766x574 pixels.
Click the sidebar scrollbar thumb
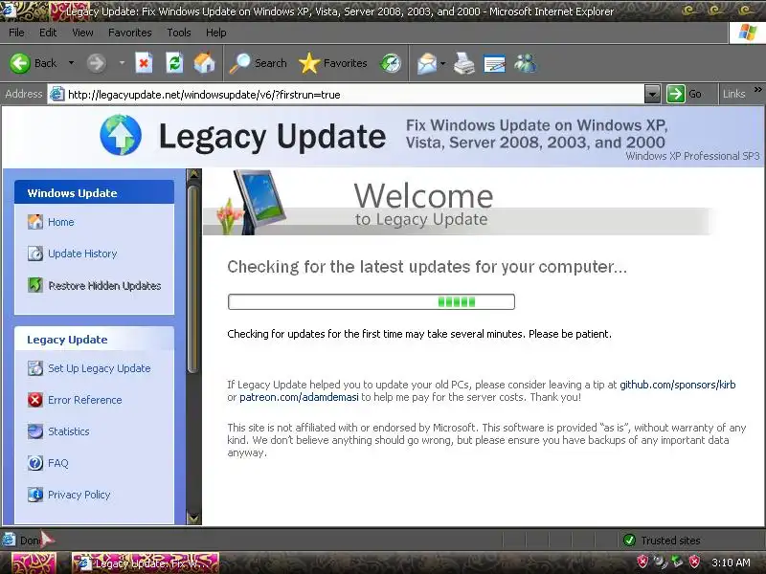tap(193, 279)
